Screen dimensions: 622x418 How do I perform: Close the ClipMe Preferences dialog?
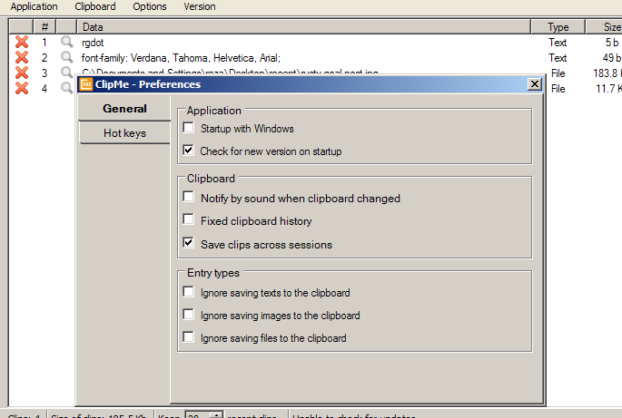tap(535, 84)
